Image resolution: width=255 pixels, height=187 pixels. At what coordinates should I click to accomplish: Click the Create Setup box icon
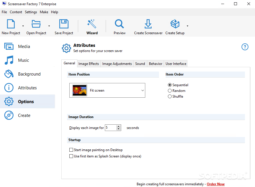click(175, 24)
